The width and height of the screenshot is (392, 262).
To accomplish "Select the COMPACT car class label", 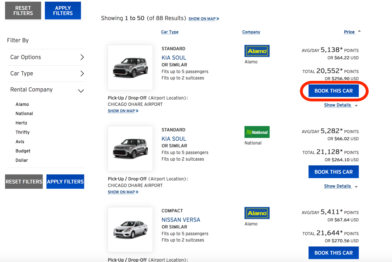I will [172, 211].
